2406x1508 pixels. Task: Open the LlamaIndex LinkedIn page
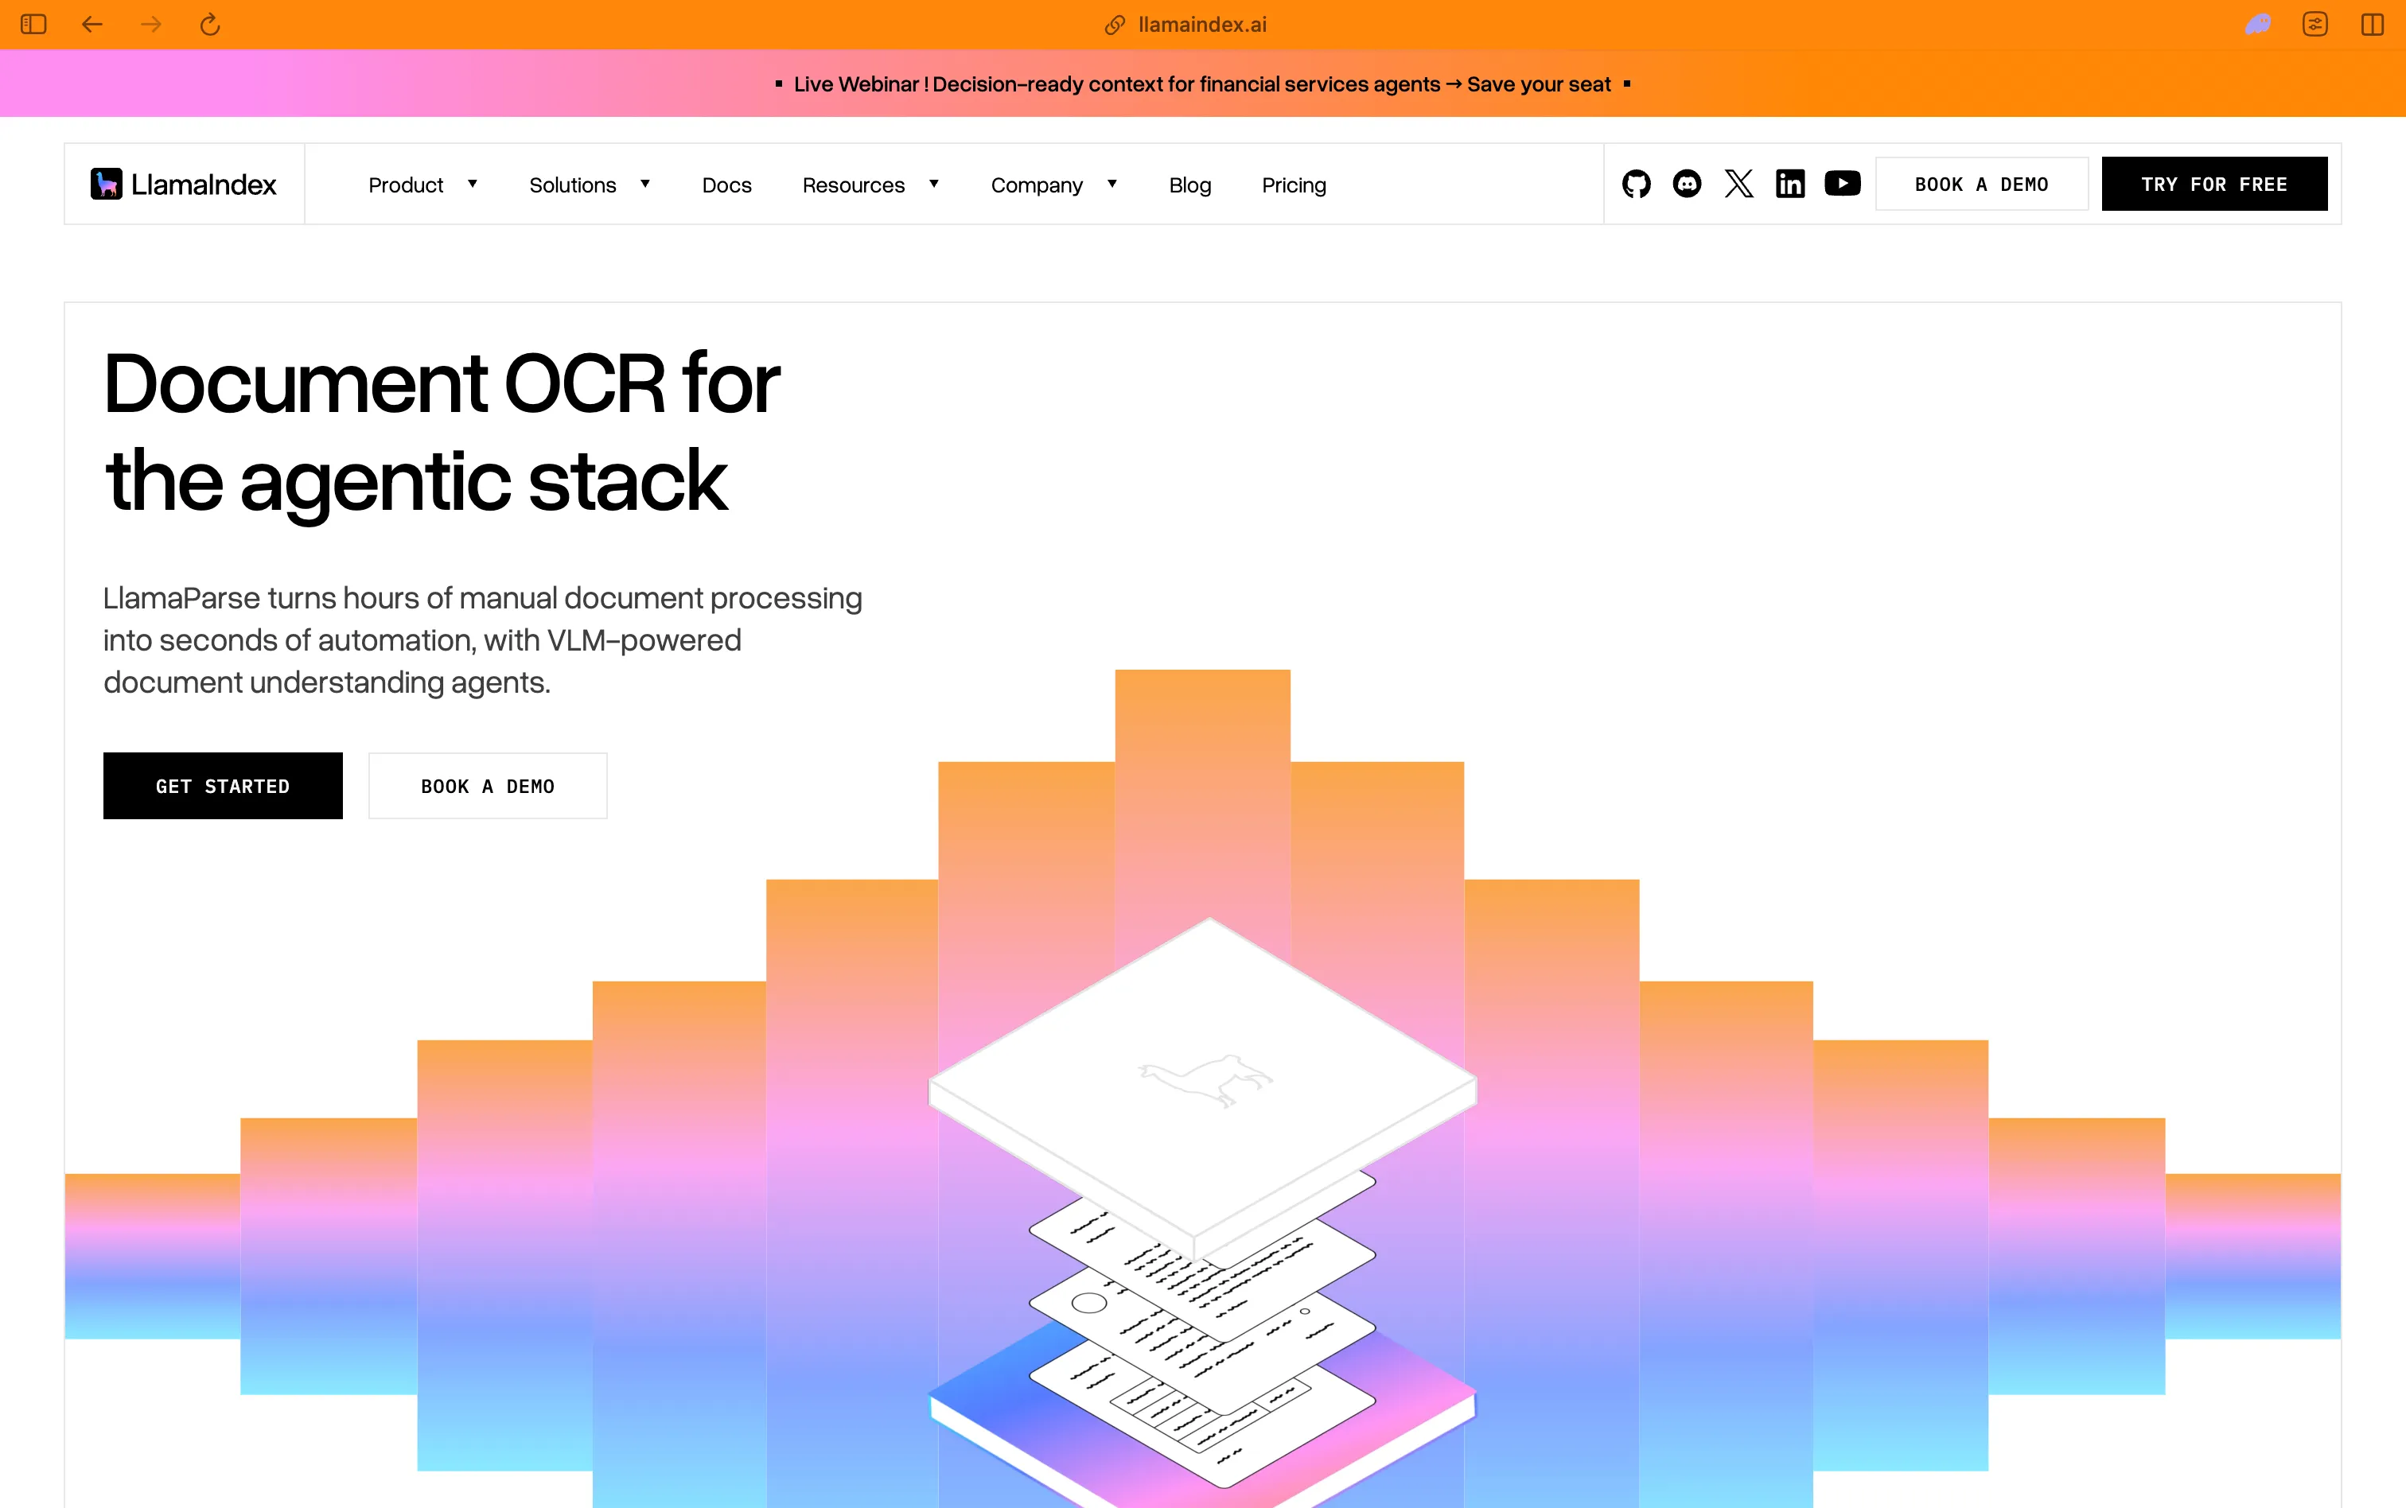(1790, 184)
